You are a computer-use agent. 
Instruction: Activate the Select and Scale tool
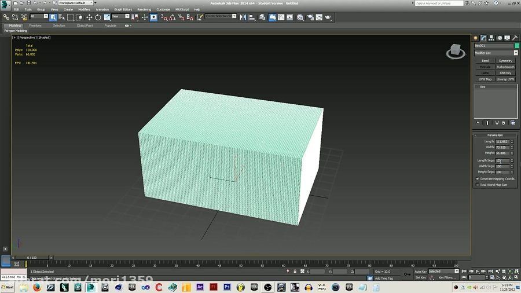tap(107, 17)
